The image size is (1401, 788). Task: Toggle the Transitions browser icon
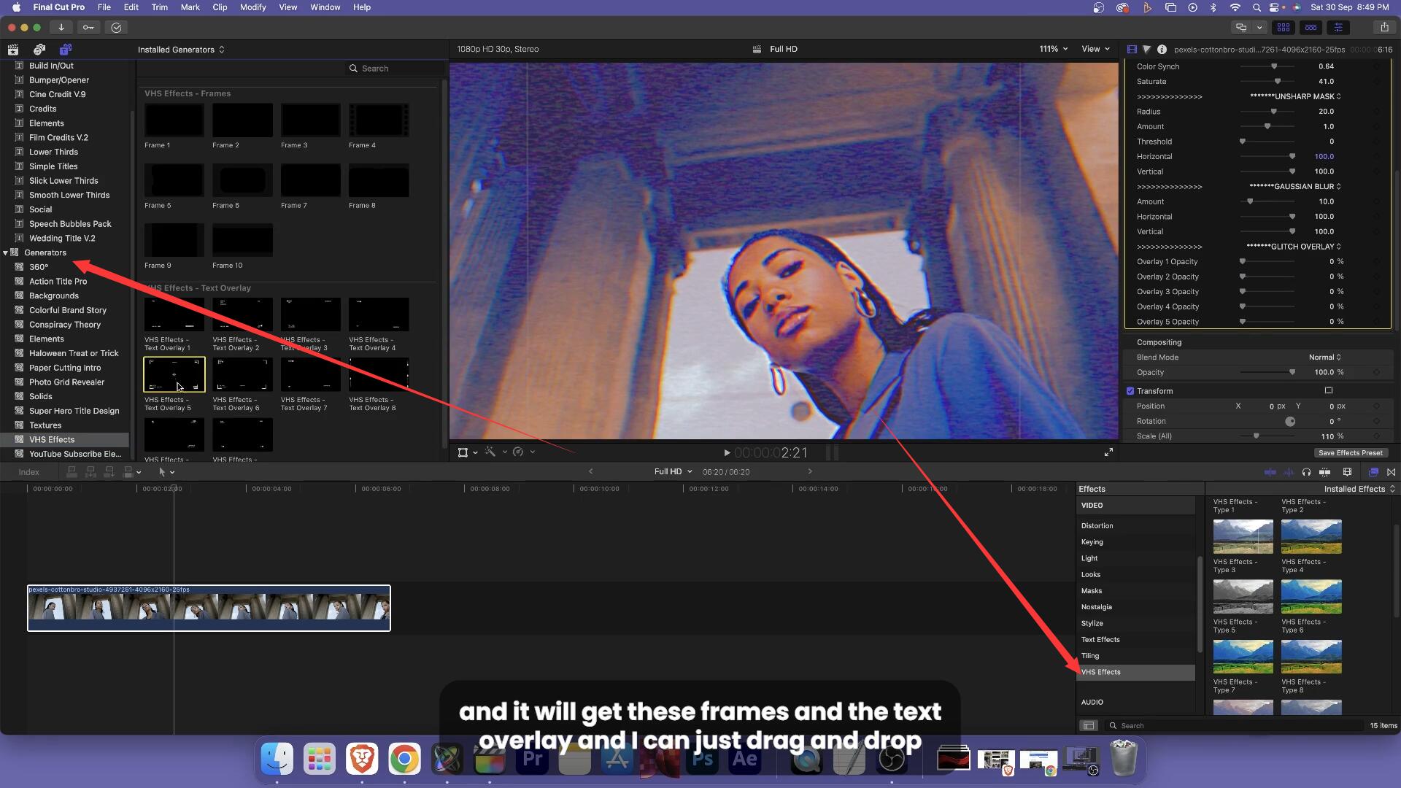[x=1391, y=472]
